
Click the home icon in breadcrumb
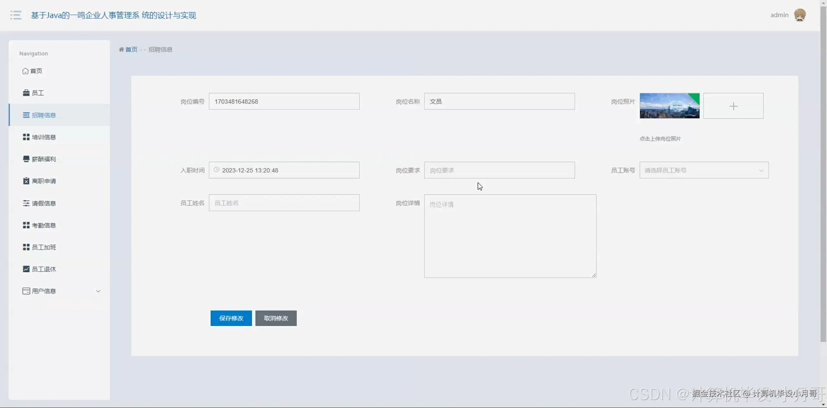coord(121,49)
